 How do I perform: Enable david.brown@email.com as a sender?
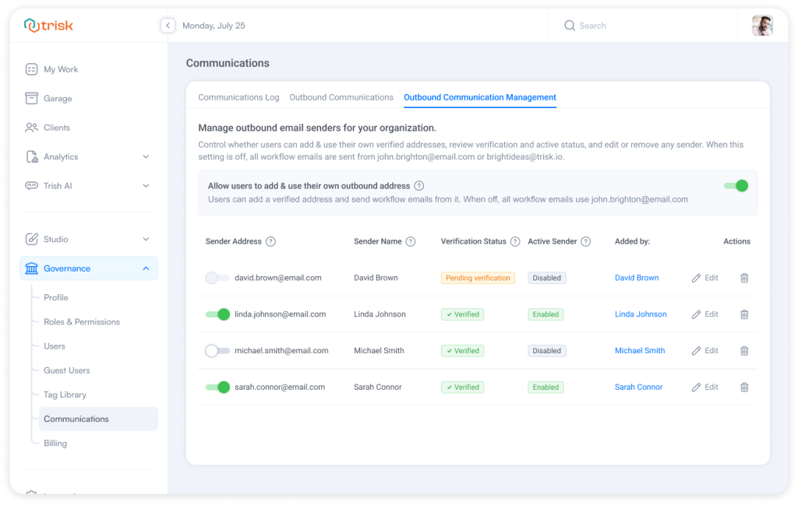point(217,278)
